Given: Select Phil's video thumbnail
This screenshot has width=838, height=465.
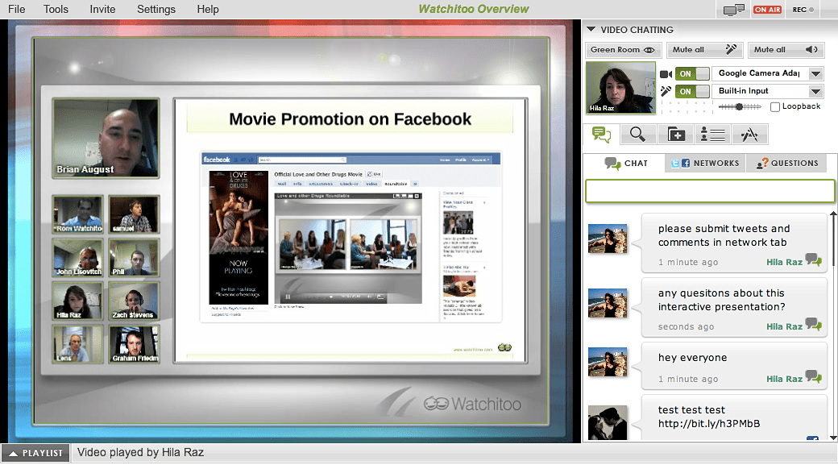Looking at the screenshot, I should point(134,257).
